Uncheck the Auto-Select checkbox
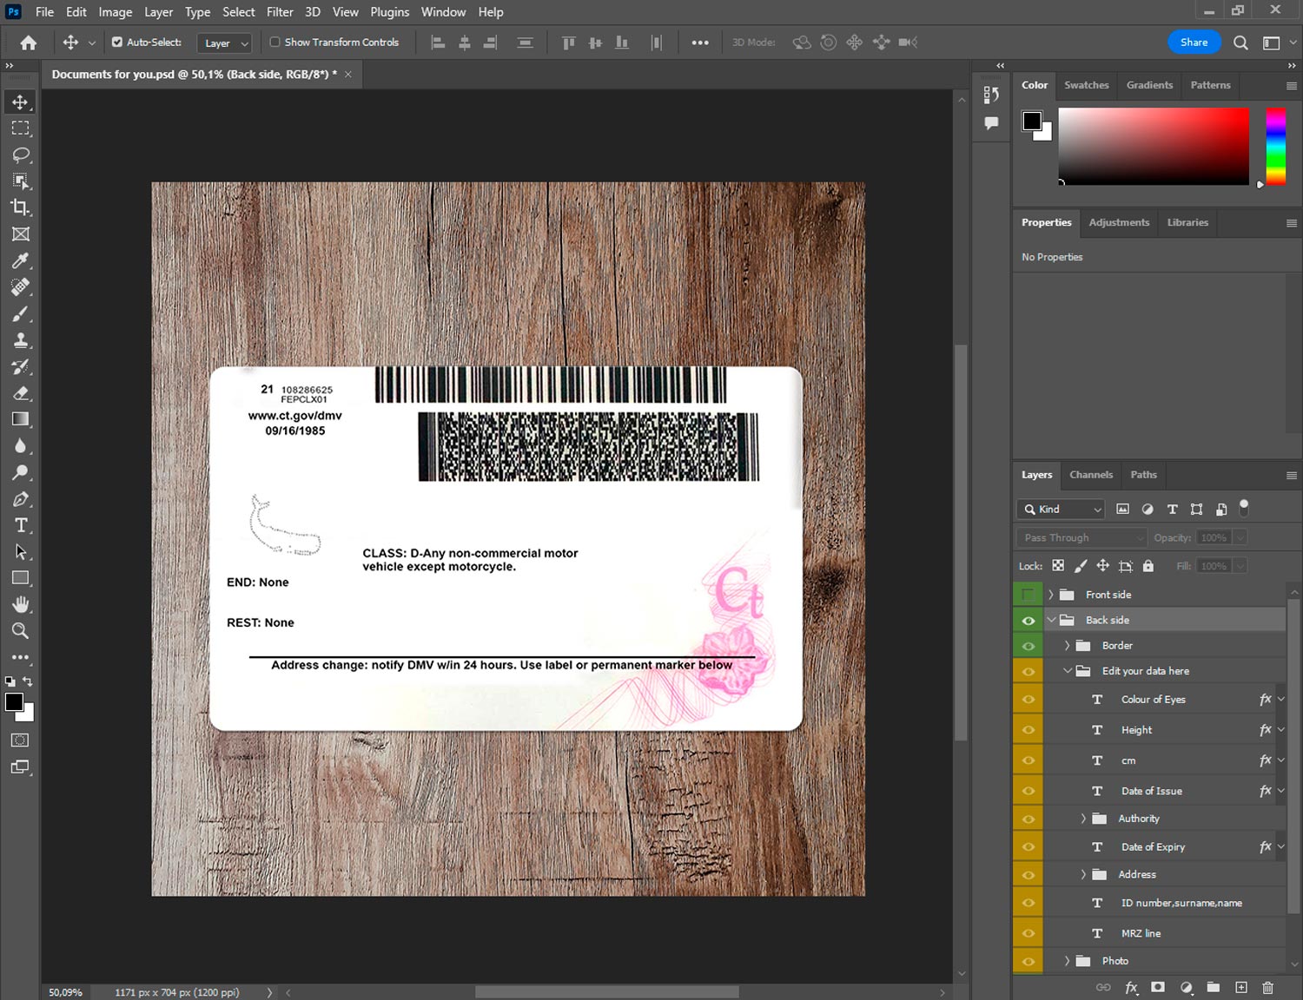The height and width of the screenshot is (1000, 1303). [117, 42]
